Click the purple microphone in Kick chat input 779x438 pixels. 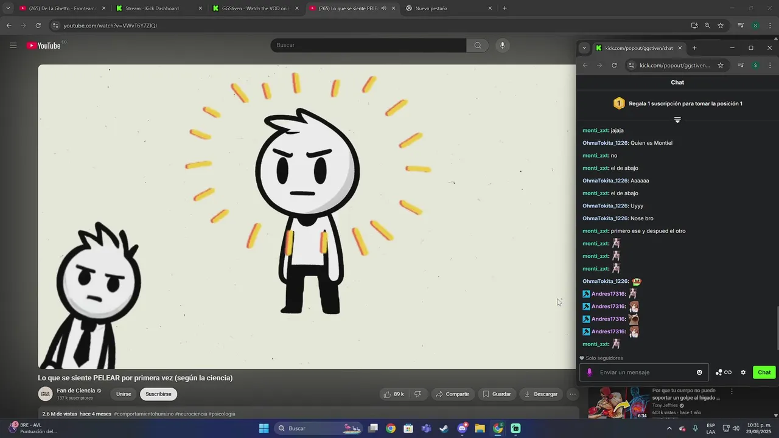pos(589,372)
